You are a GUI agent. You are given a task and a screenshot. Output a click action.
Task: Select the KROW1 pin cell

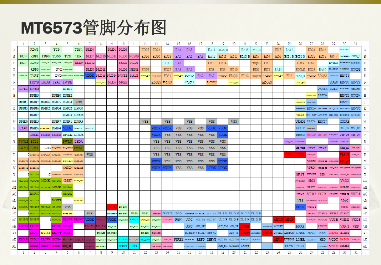click(23, 226)
